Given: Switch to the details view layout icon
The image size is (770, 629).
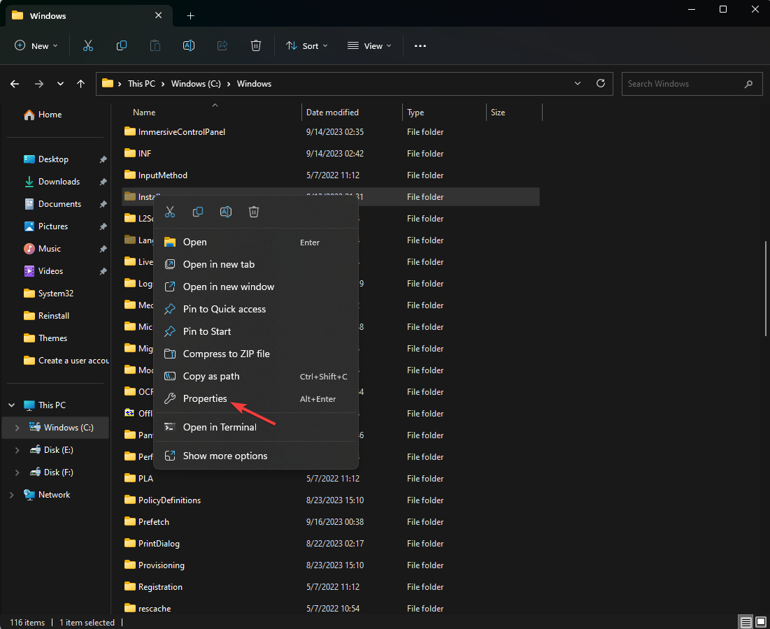Looking at the screenshot, I should 746,622.
